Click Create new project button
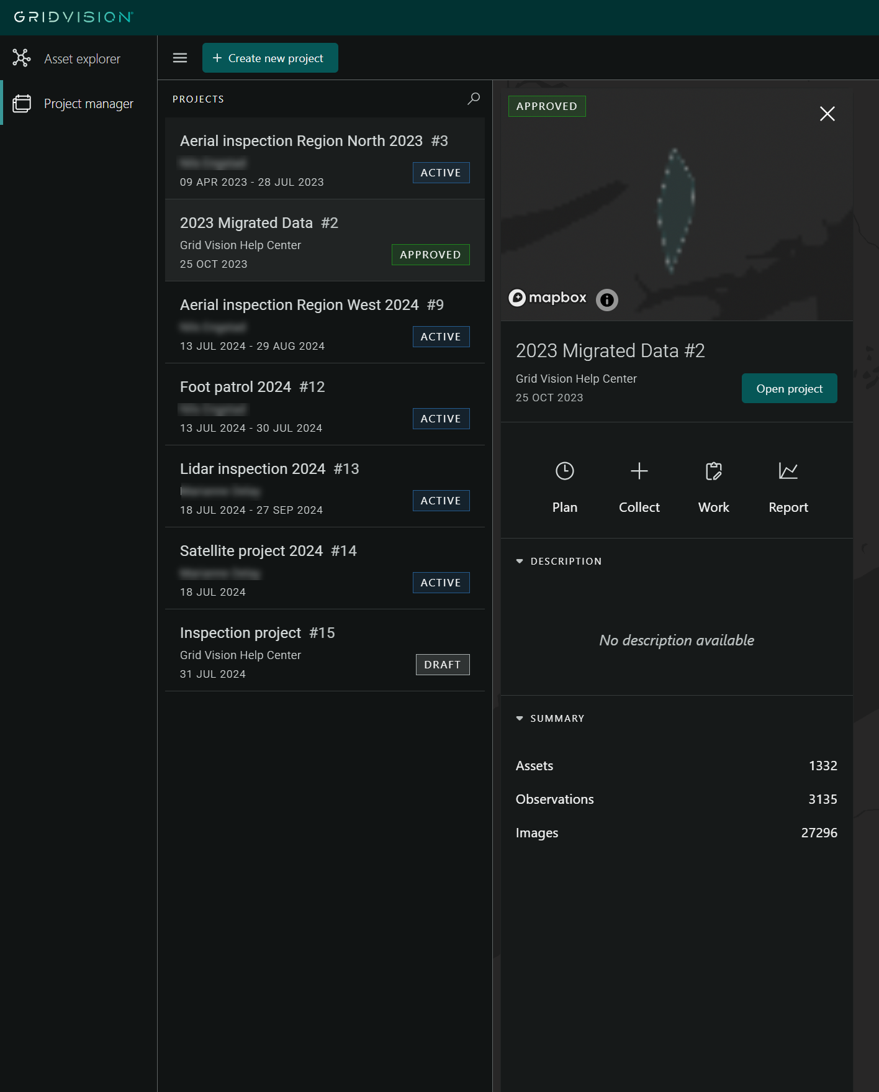The width and height of the screenshot is (879, 1092). point(270,58)
